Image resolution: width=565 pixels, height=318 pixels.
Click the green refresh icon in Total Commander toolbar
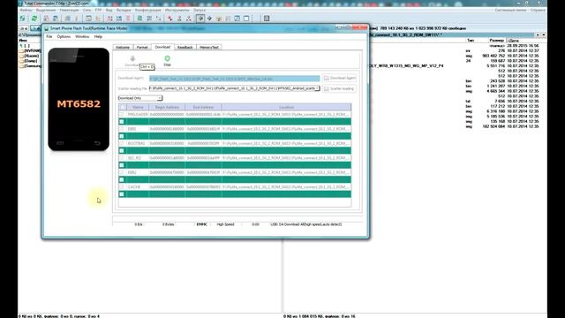point(34,18)
